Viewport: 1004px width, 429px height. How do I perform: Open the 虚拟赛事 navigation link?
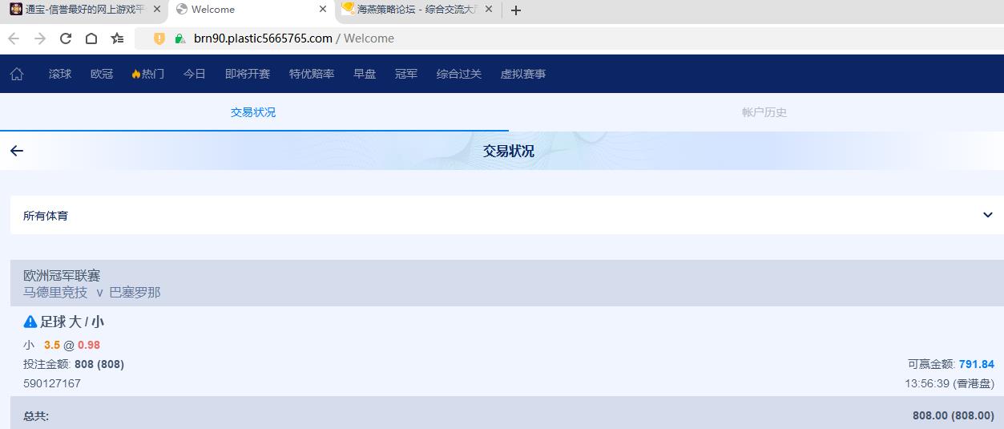[522, 74]
